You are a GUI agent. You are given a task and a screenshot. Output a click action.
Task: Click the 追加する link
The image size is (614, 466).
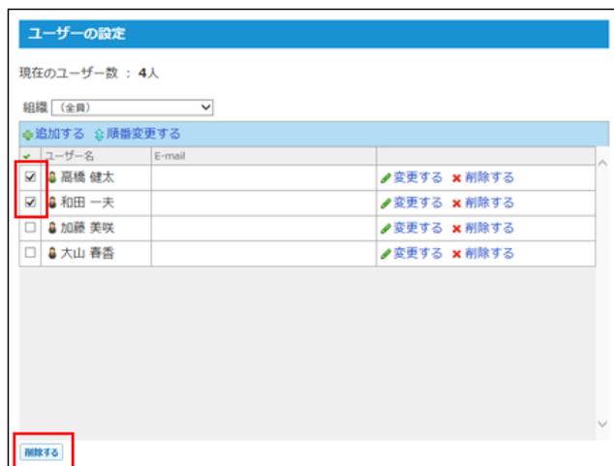pos(59,134)
